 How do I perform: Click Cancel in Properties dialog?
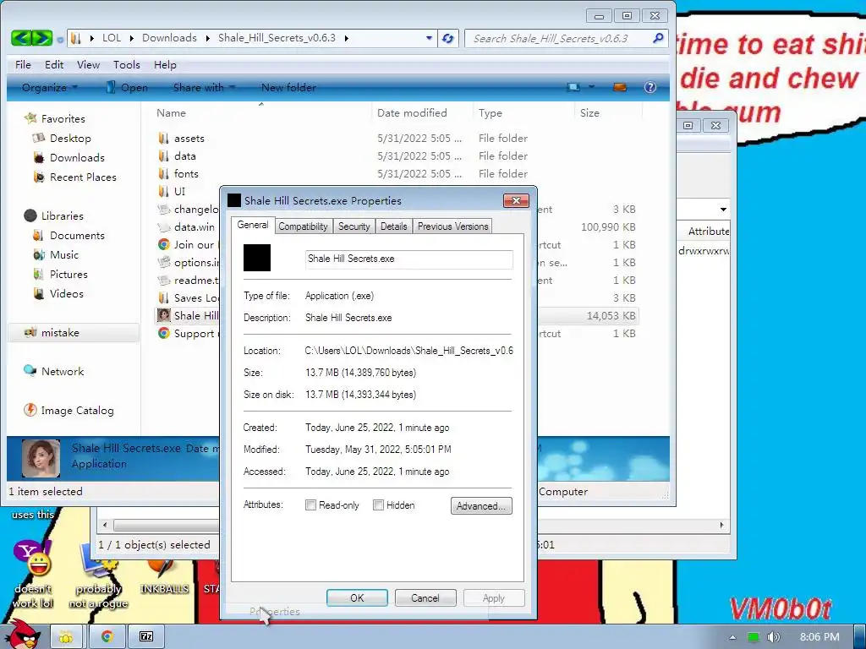(x=425, y=597)
